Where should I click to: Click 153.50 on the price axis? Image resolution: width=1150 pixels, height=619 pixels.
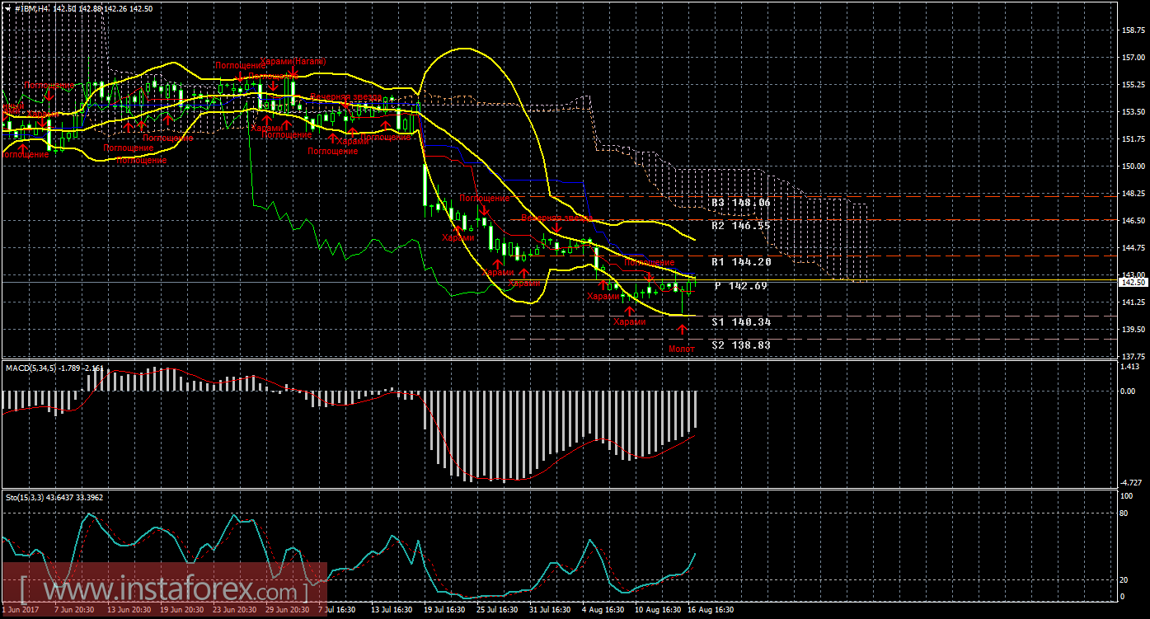point(1134,112)
